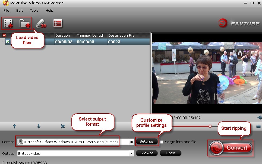Open the 3D editor pencil tool
Screen dimensions: 262x164
tap(41, 23)
